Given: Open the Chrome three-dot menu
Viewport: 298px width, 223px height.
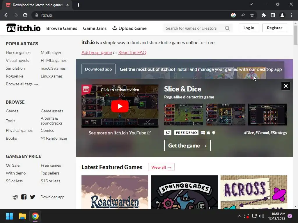Looking at the screenshot, I should pyautogui.click(x=292, y=15).
